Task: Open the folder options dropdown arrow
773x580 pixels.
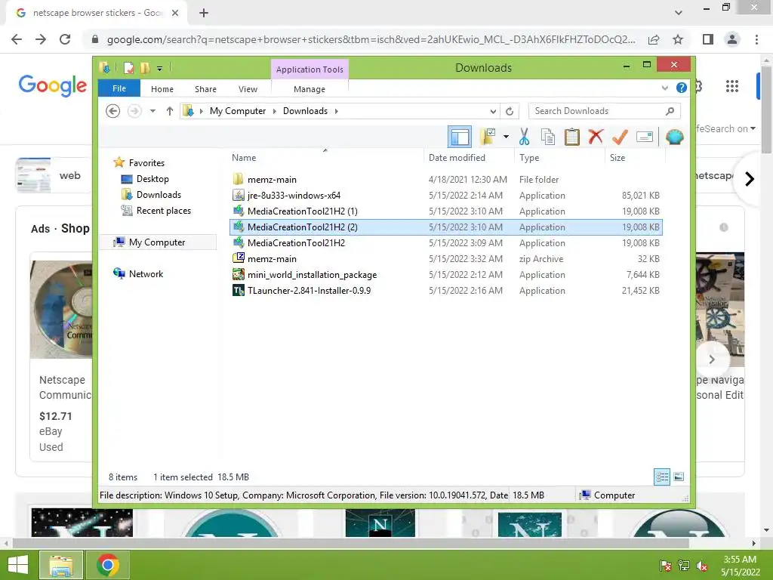Action: coord(506,137)
